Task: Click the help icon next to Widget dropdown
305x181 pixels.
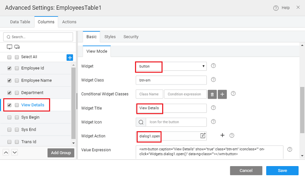Action: tap(213, 66)
